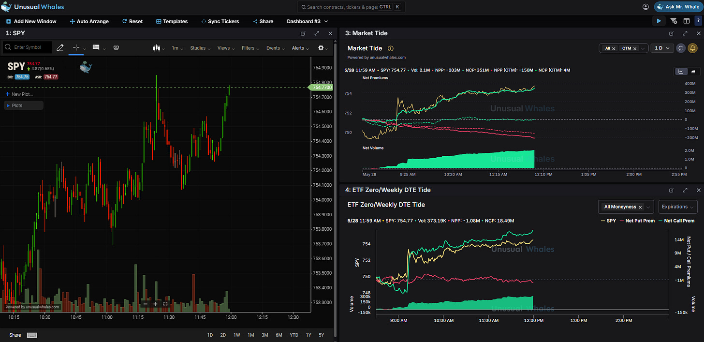Image resolution: width=704 pixels, height=342 pixels.
Task: Click the clear filters funnel icon
Action: click(x=674, y=21)
